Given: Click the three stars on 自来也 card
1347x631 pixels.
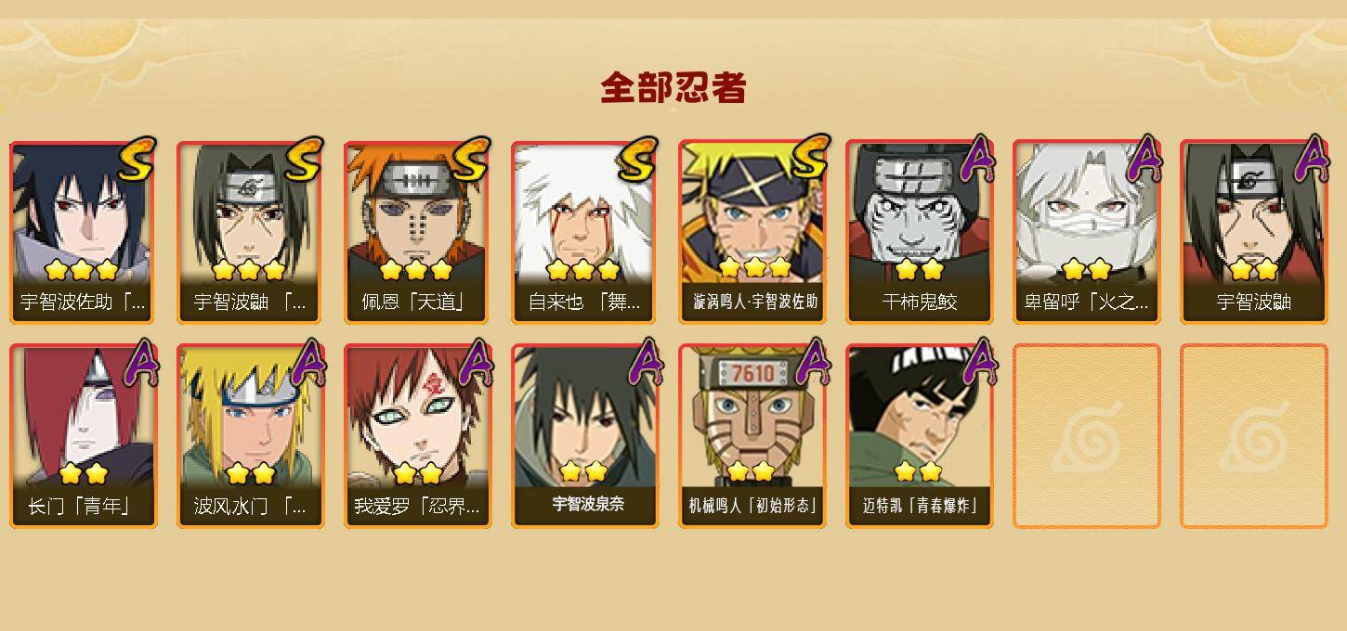Looking at the screenshot, I should point(582,270).
